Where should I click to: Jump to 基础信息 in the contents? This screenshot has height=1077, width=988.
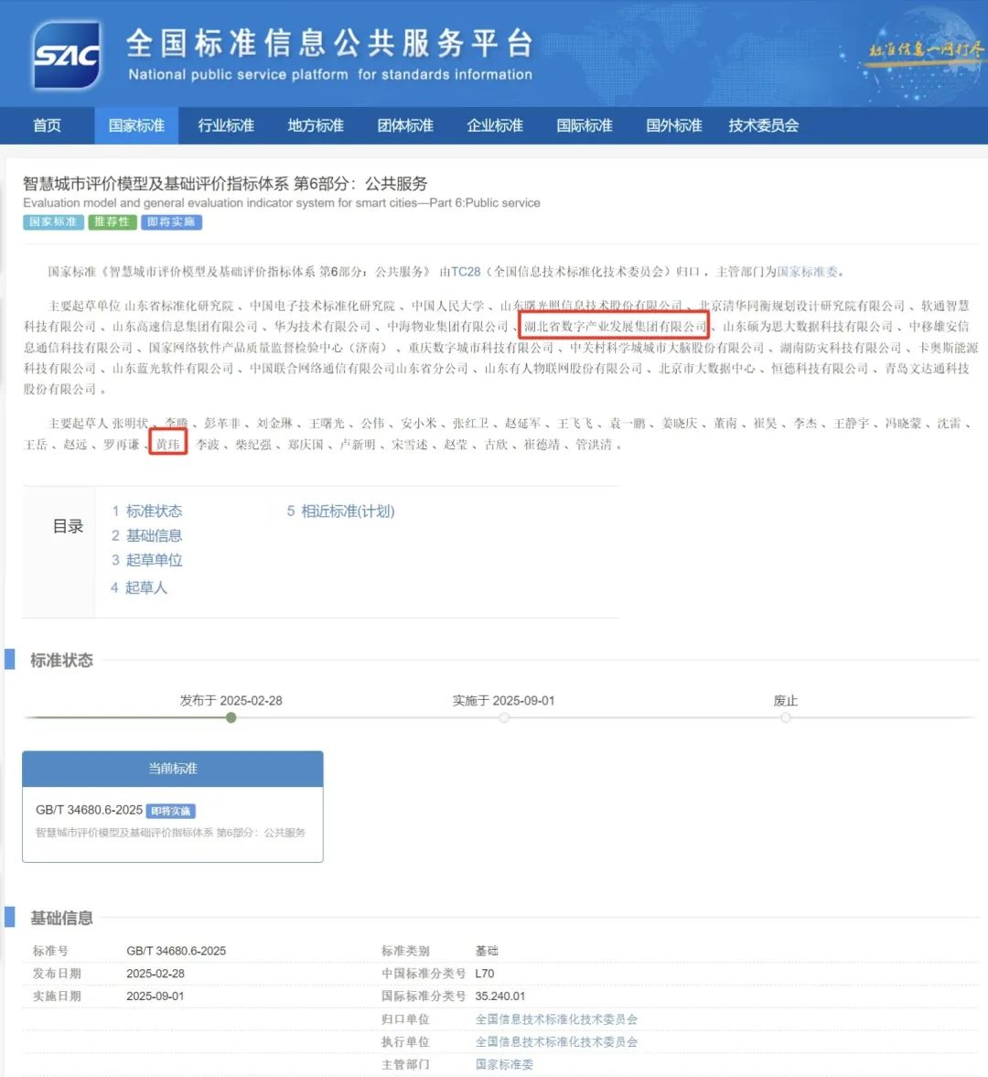154,535
